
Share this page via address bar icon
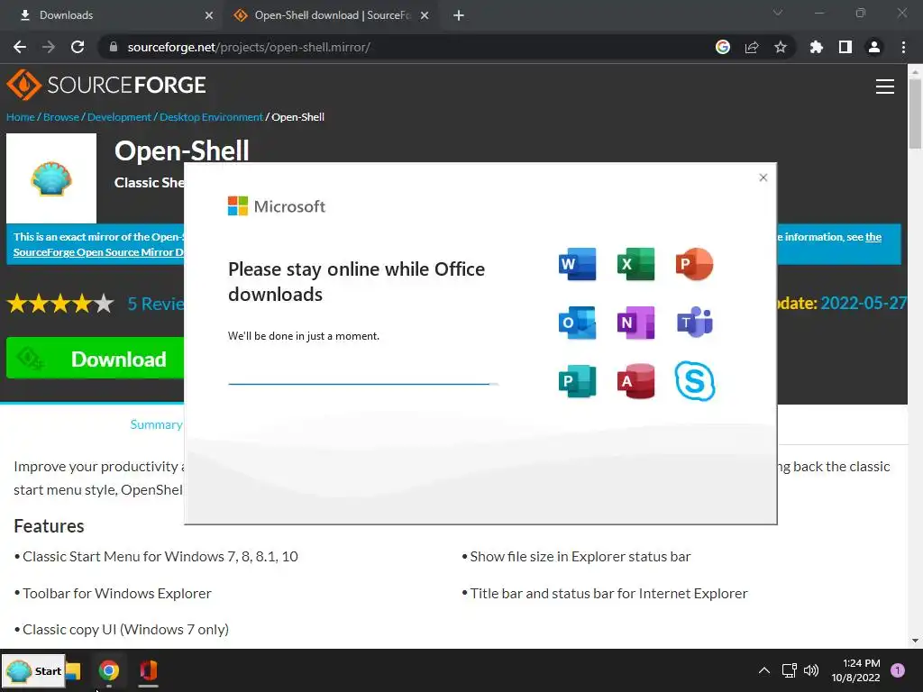pyautogui.click(x=752, y=47)
